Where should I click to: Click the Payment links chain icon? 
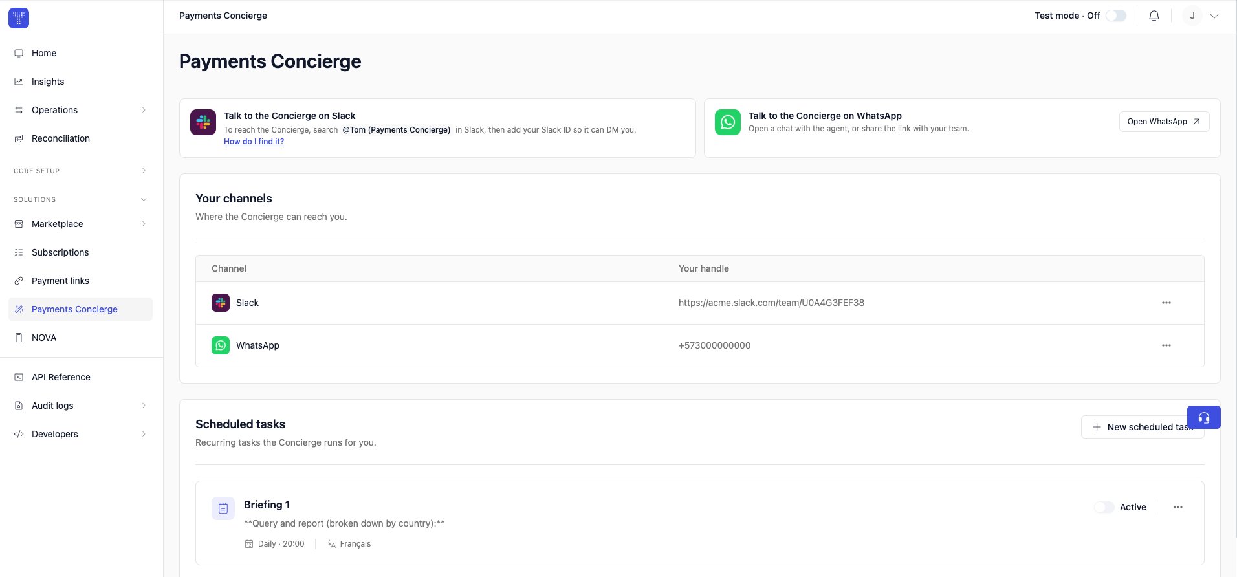pyautogui.click(x=19, y=281)
